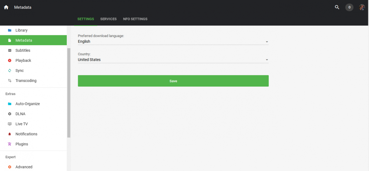The width and height of the screenshot is (369, 171).
Task: Switch to the Services tab
Action: coord(108,19)
